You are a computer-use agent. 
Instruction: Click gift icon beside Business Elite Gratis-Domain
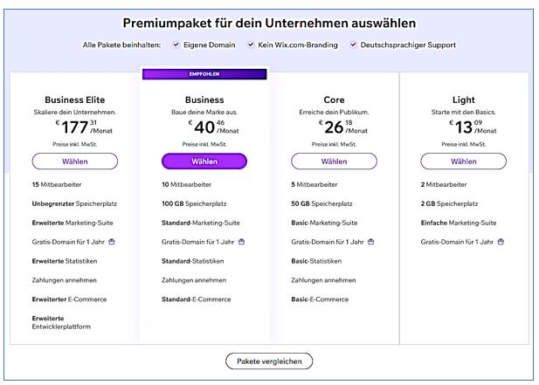(x=112, y=242)
